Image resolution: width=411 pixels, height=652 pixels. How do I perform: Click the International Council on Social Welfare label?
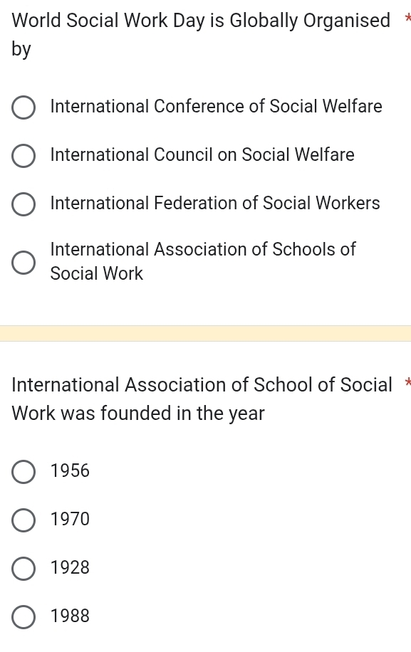(x=202, y=155)
